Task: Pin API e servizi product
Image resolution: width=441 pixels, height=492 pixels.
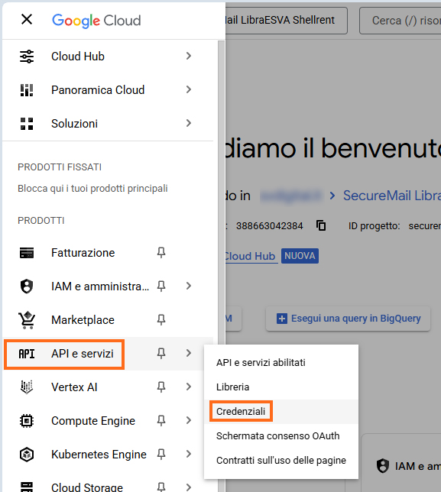Action: [161, 353]
